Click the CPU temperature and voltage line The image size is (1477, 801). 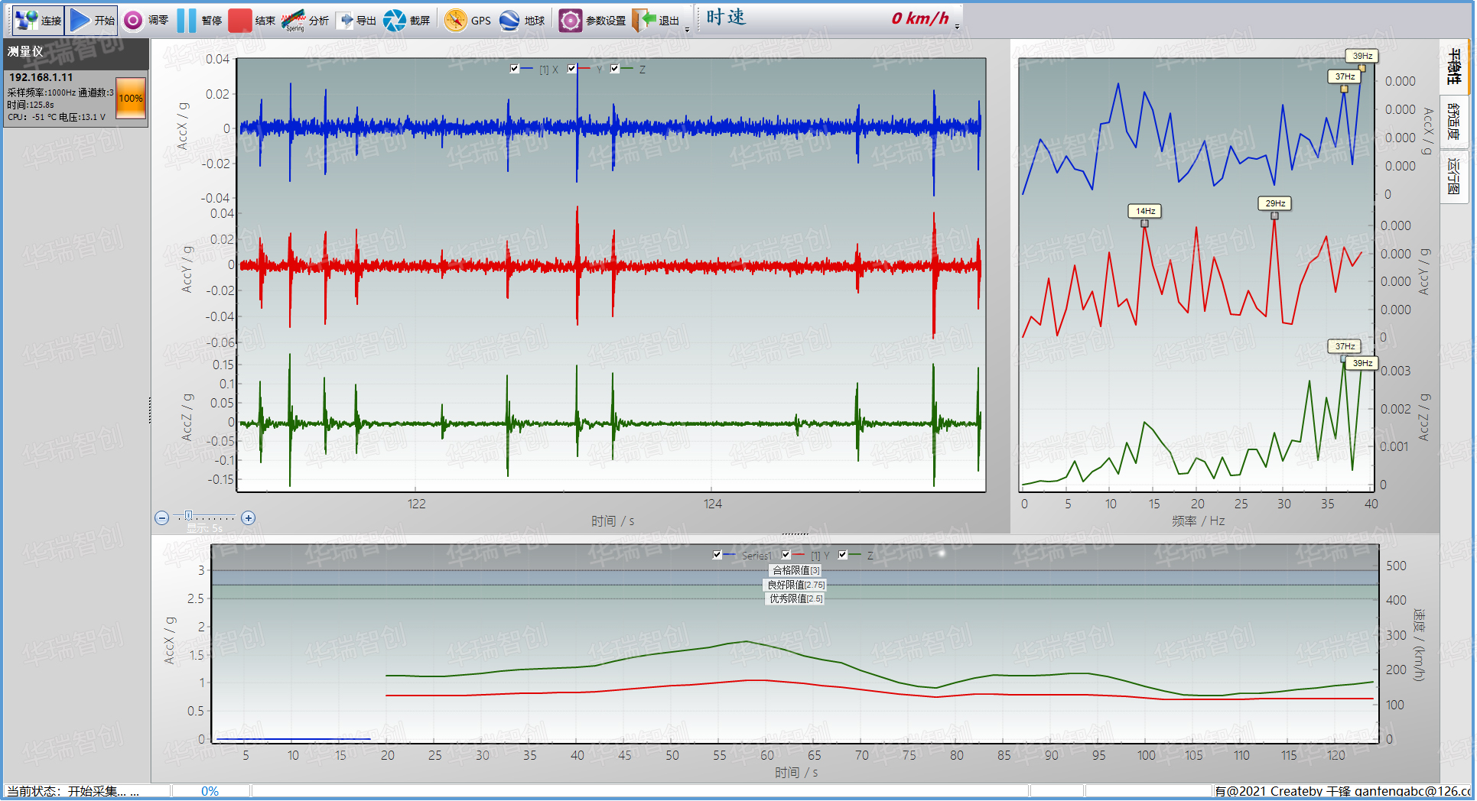57,117
